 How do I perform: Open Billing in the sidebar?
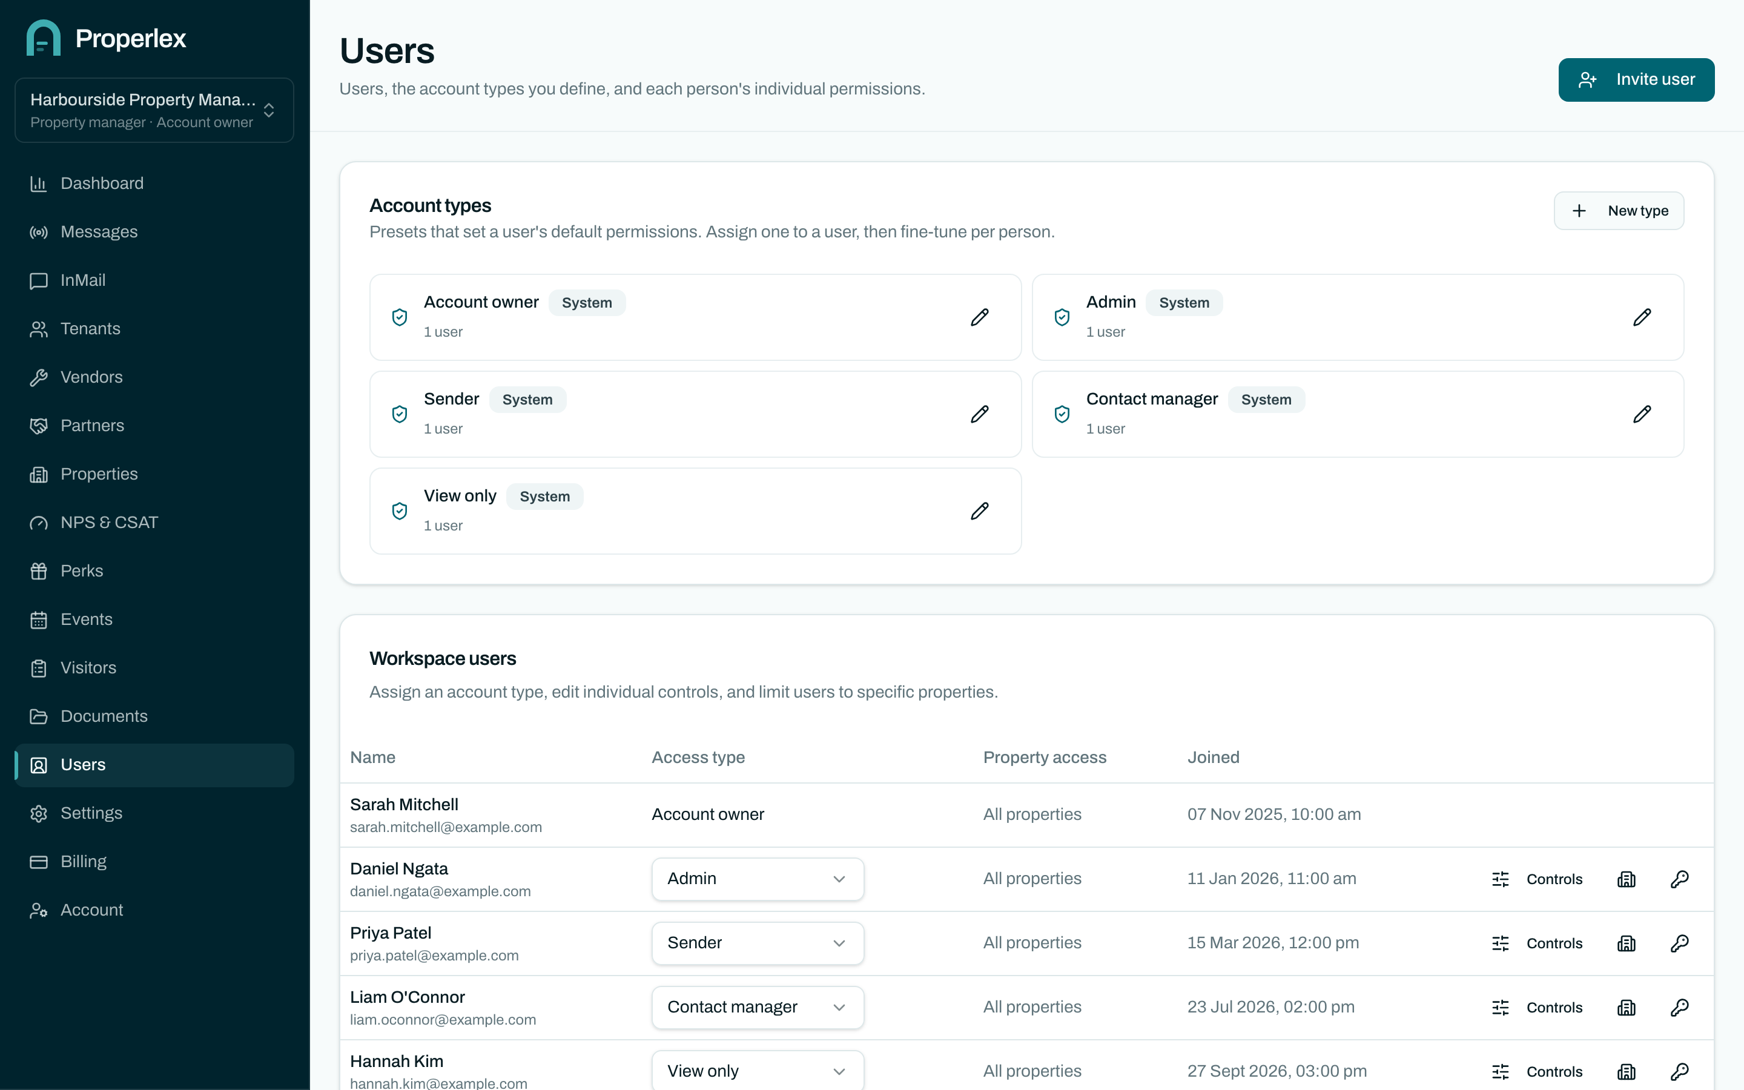154,862
